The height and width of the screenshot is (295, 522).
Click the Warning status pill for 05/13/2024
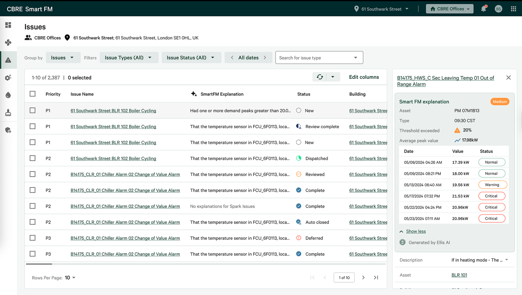[x=493, y=185]
